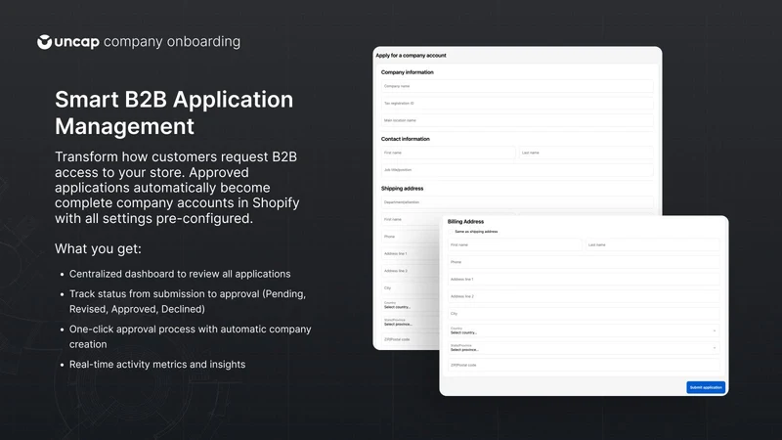Click the Submit application button
The width and height of the screenshot is (782, 440).
[x=706, y=387]
